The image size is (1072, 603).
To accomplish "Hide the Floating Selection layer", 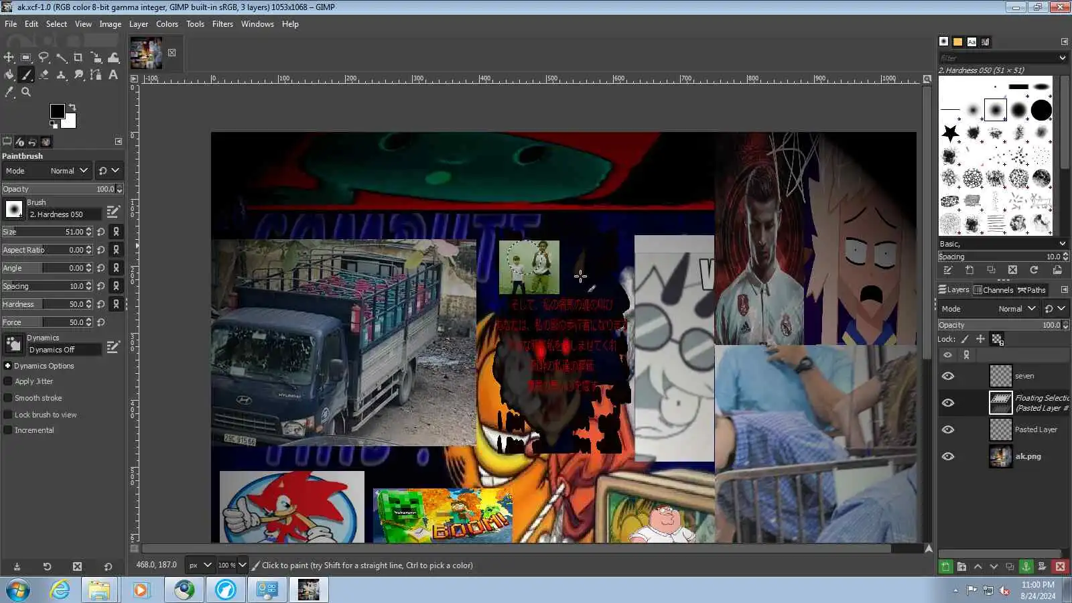I will 947,403.
